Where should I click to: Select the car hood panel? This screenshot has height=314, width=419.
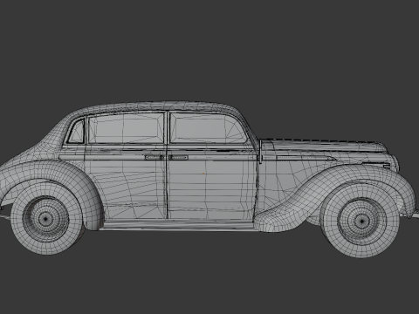tap(323, 146)
